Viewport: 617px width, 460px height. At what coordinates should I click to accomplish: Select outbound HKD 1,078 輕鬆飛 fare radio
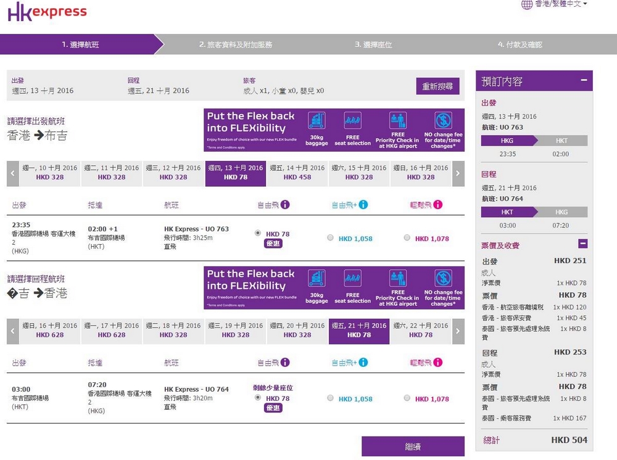point(407,237)
